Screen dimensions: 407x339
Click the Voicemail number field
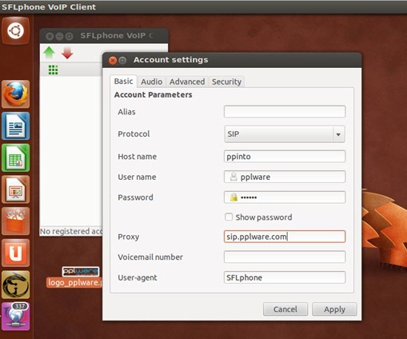click(x=285, y=257)
